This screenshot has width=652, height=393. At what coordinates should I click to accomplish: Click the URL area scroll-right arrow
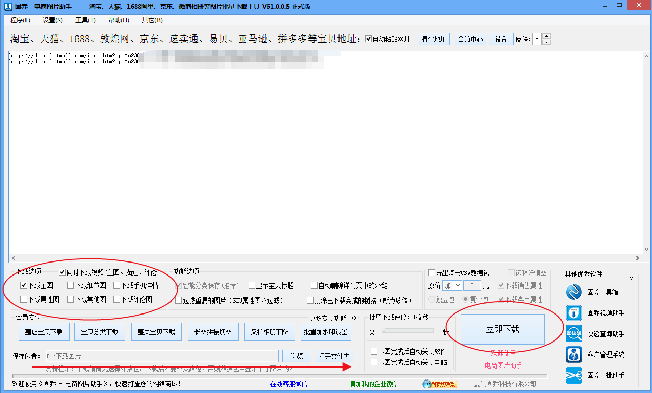click(x=638, y=258)
